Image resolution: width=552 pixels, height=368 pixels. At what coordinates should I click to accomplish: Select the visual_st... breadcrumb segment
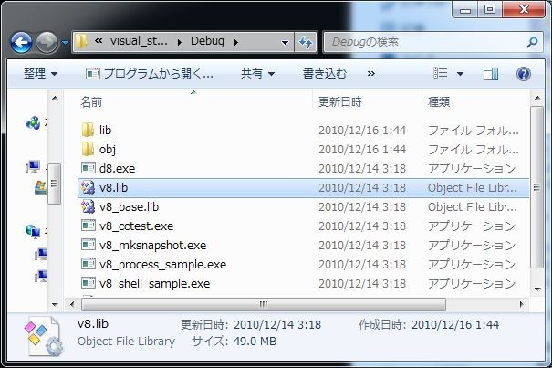[139, 41]
